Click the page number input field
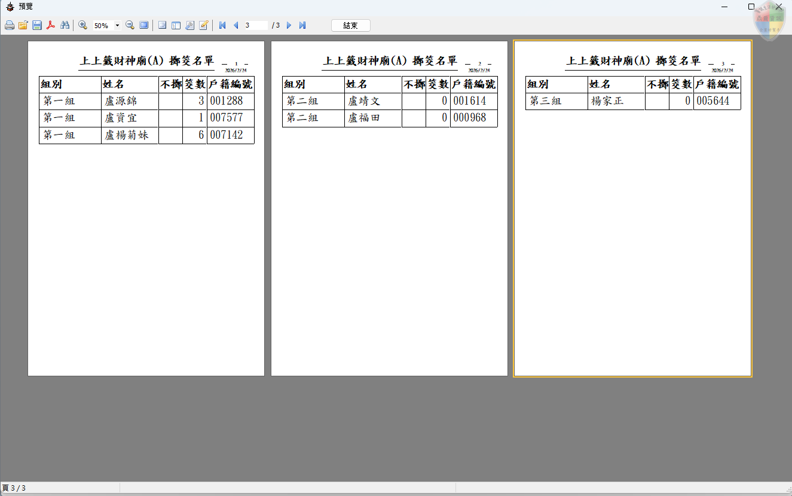 [x=255, y=25]
